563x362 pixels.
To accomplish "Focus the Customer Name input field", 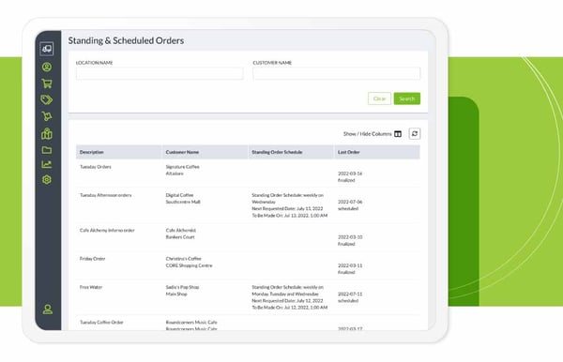I will pyautogui.click(x=337, y=73).
